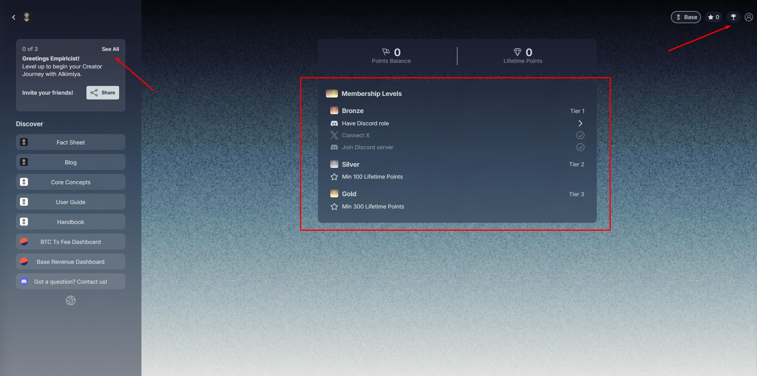Click the star points counter
Image resolution: width=757 pixels, height=376 pixels.
[x=713, y=17]
